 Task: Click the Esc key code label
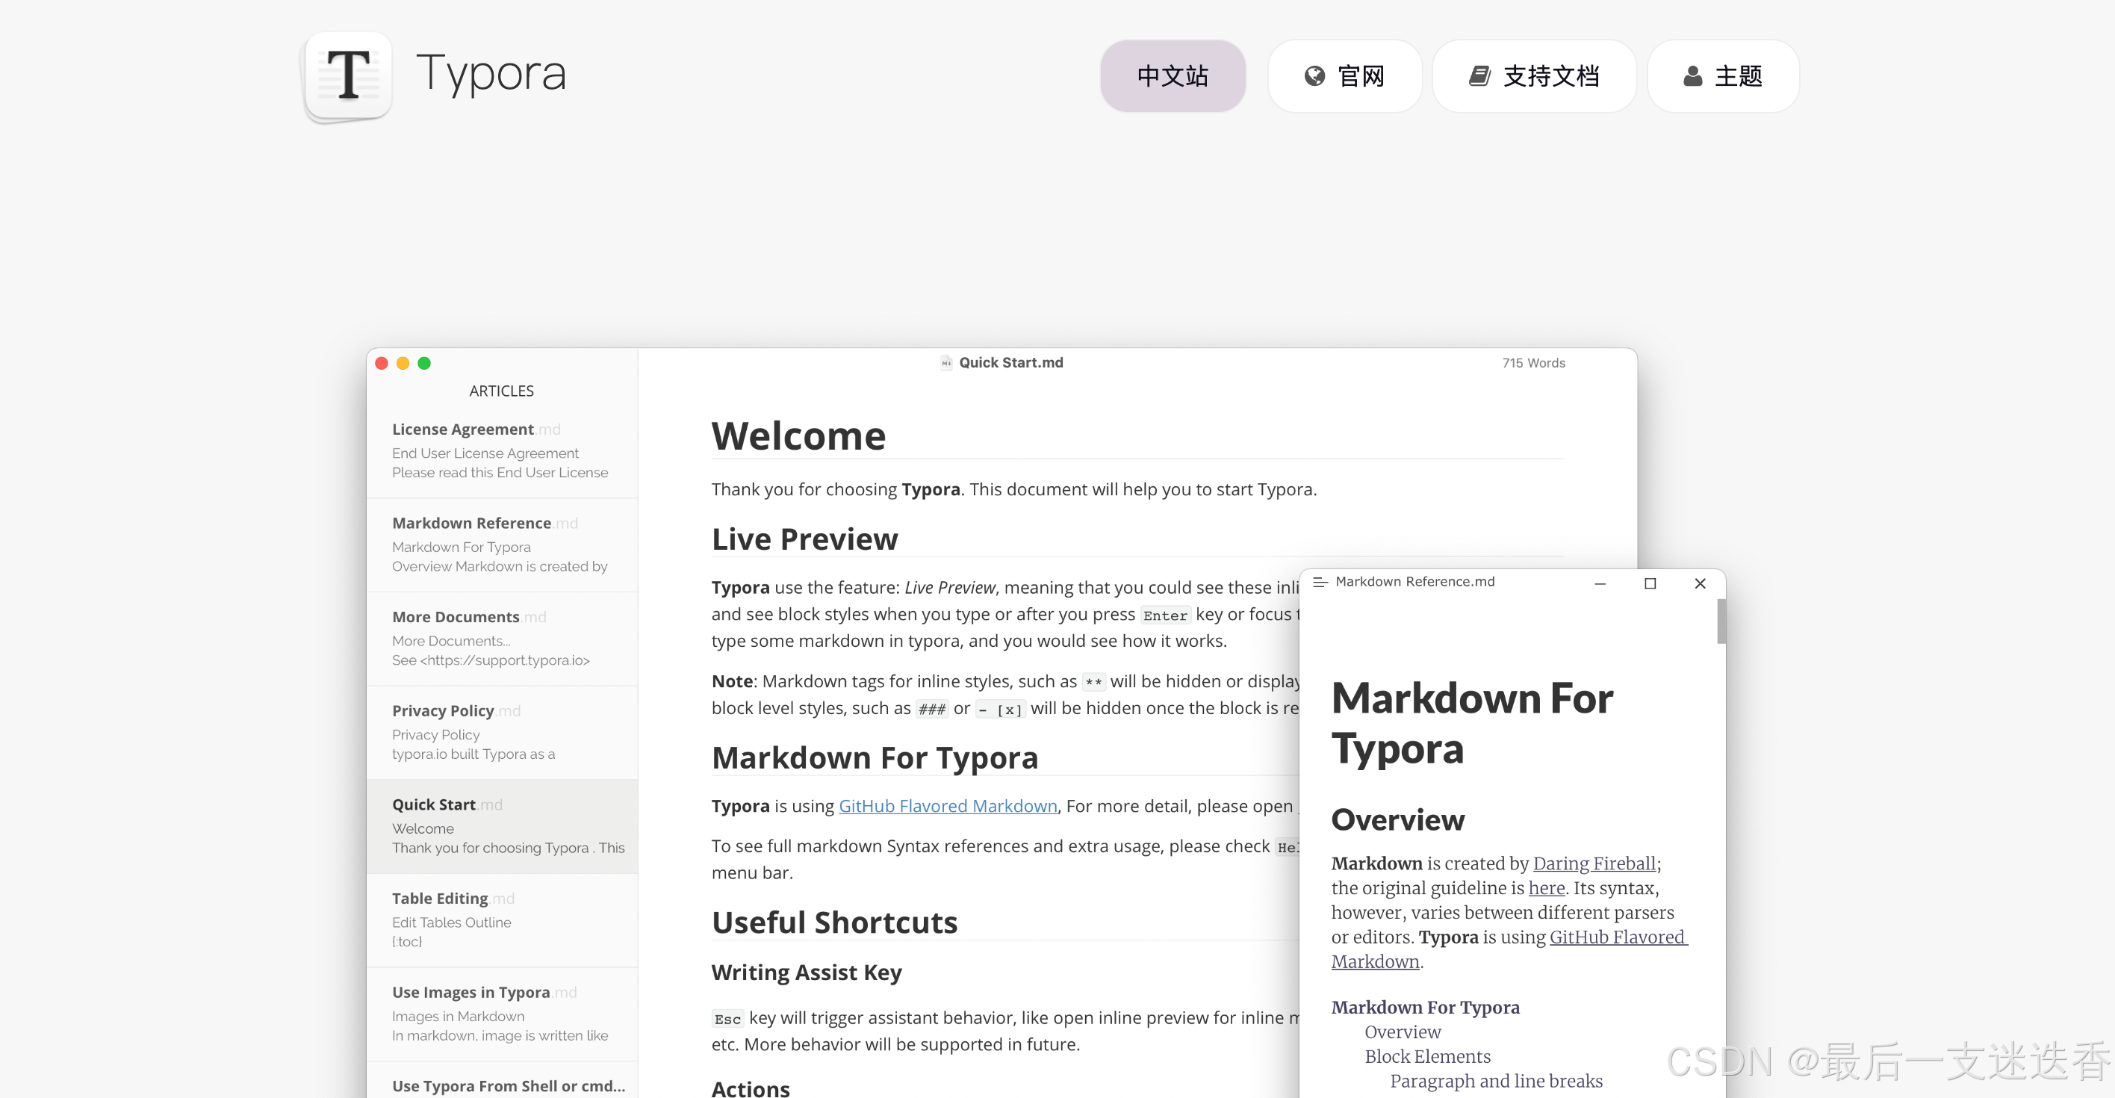[x=727, y=1019]
